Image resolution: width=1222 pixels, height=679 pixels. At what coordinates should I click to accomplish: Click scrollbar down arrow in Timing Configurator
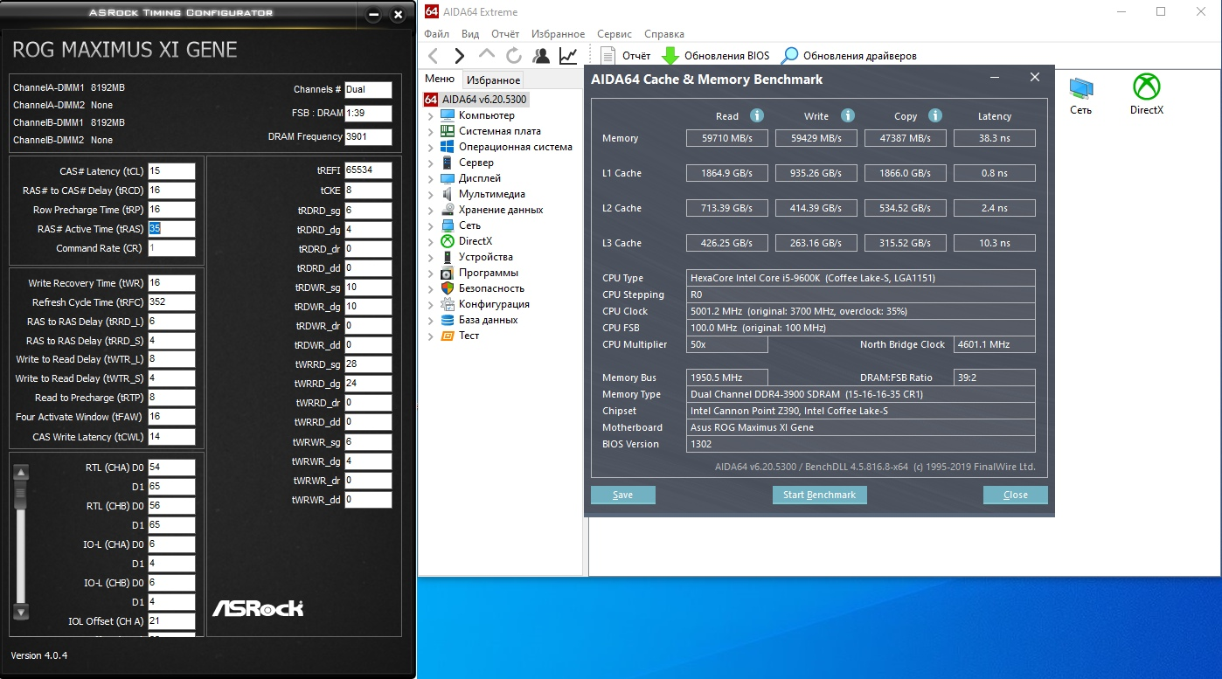click(22, 612)
